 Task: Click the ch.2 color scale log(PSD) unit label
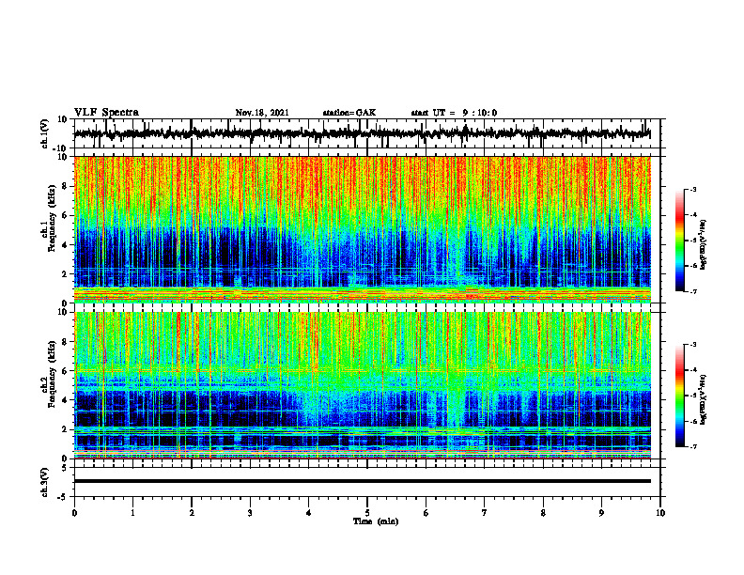[x=704, y=399]
